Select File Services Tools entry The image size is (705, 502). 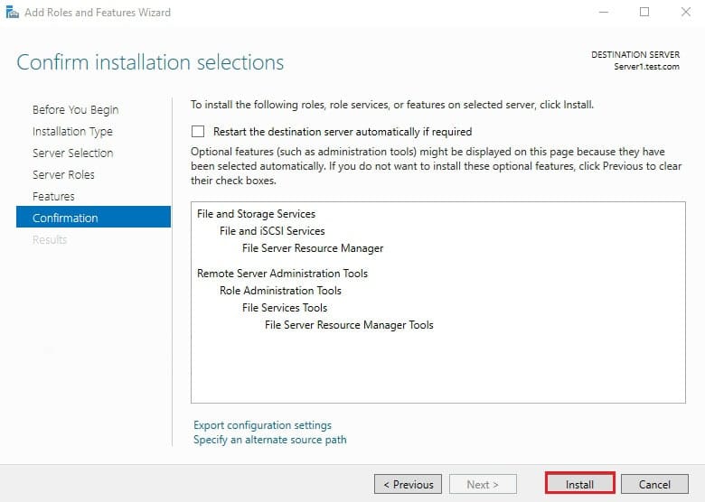click(x=284, y=308)
